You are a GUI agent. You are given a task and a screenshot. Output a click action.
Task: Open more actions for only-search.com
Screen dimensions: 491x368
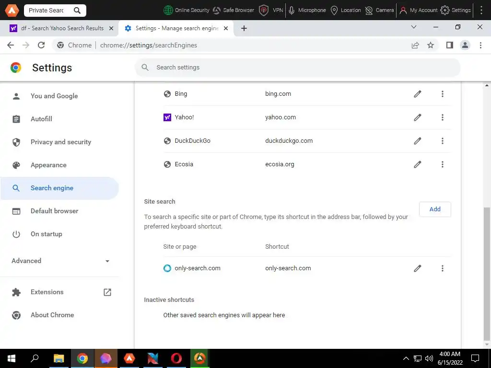(x=443, y=268)
